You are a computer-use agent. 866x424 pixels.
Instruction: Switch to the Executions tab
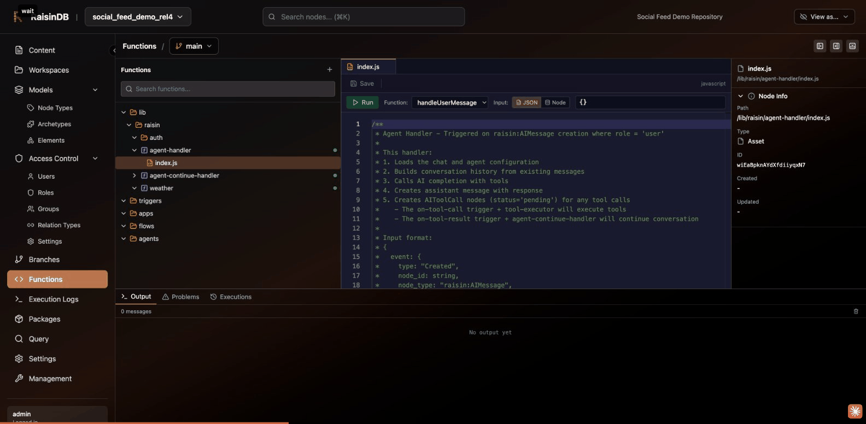[x=231, y=297]
